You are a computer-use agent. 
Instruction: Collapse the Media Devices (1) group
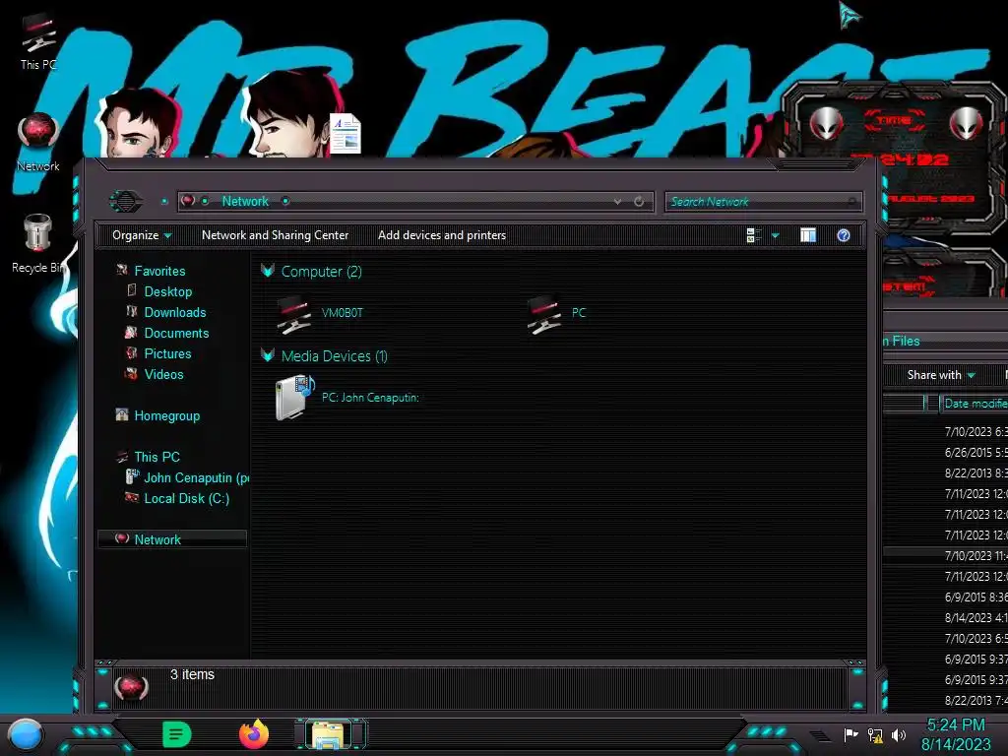(268, 355)
